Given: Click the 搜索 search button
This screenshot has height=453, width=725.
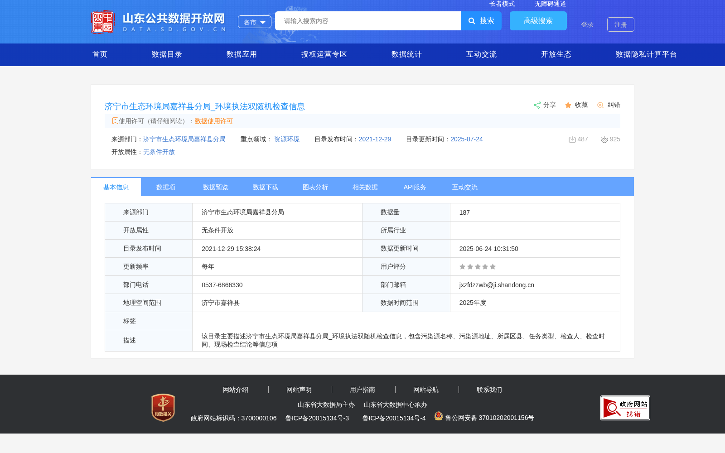Looking at the screenshot, I should tap(481, 21).
